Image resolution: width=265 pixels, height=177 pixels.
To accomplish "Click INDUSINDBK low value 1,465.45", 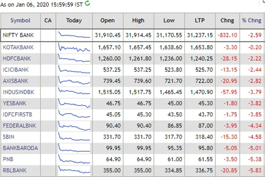I will coord(171,92).
